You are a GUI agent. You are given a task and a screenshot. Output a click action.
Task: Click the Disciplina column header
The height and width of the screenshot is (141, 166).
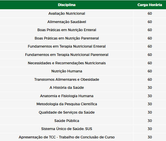click(67, 5)
